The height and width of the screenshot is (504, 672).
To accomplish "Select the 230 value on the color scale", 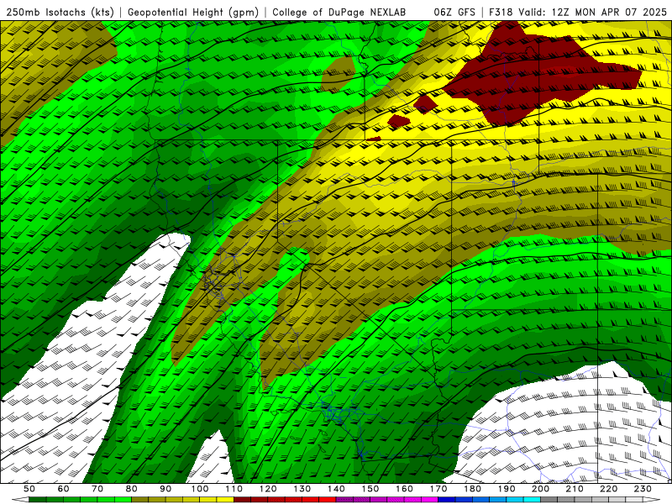I will (x=643, y=489).
